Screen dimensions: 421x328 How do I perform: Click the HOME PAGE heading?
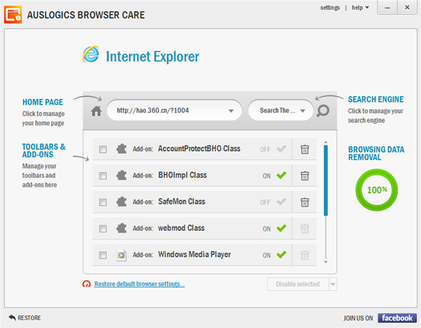43,102
